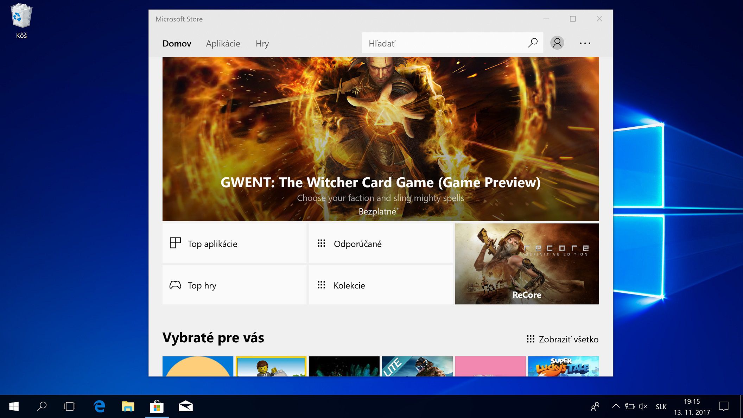This screenshot has width=743, height=418.
Task: Open the LEGO game thumbnail
Action: [271, 366]
